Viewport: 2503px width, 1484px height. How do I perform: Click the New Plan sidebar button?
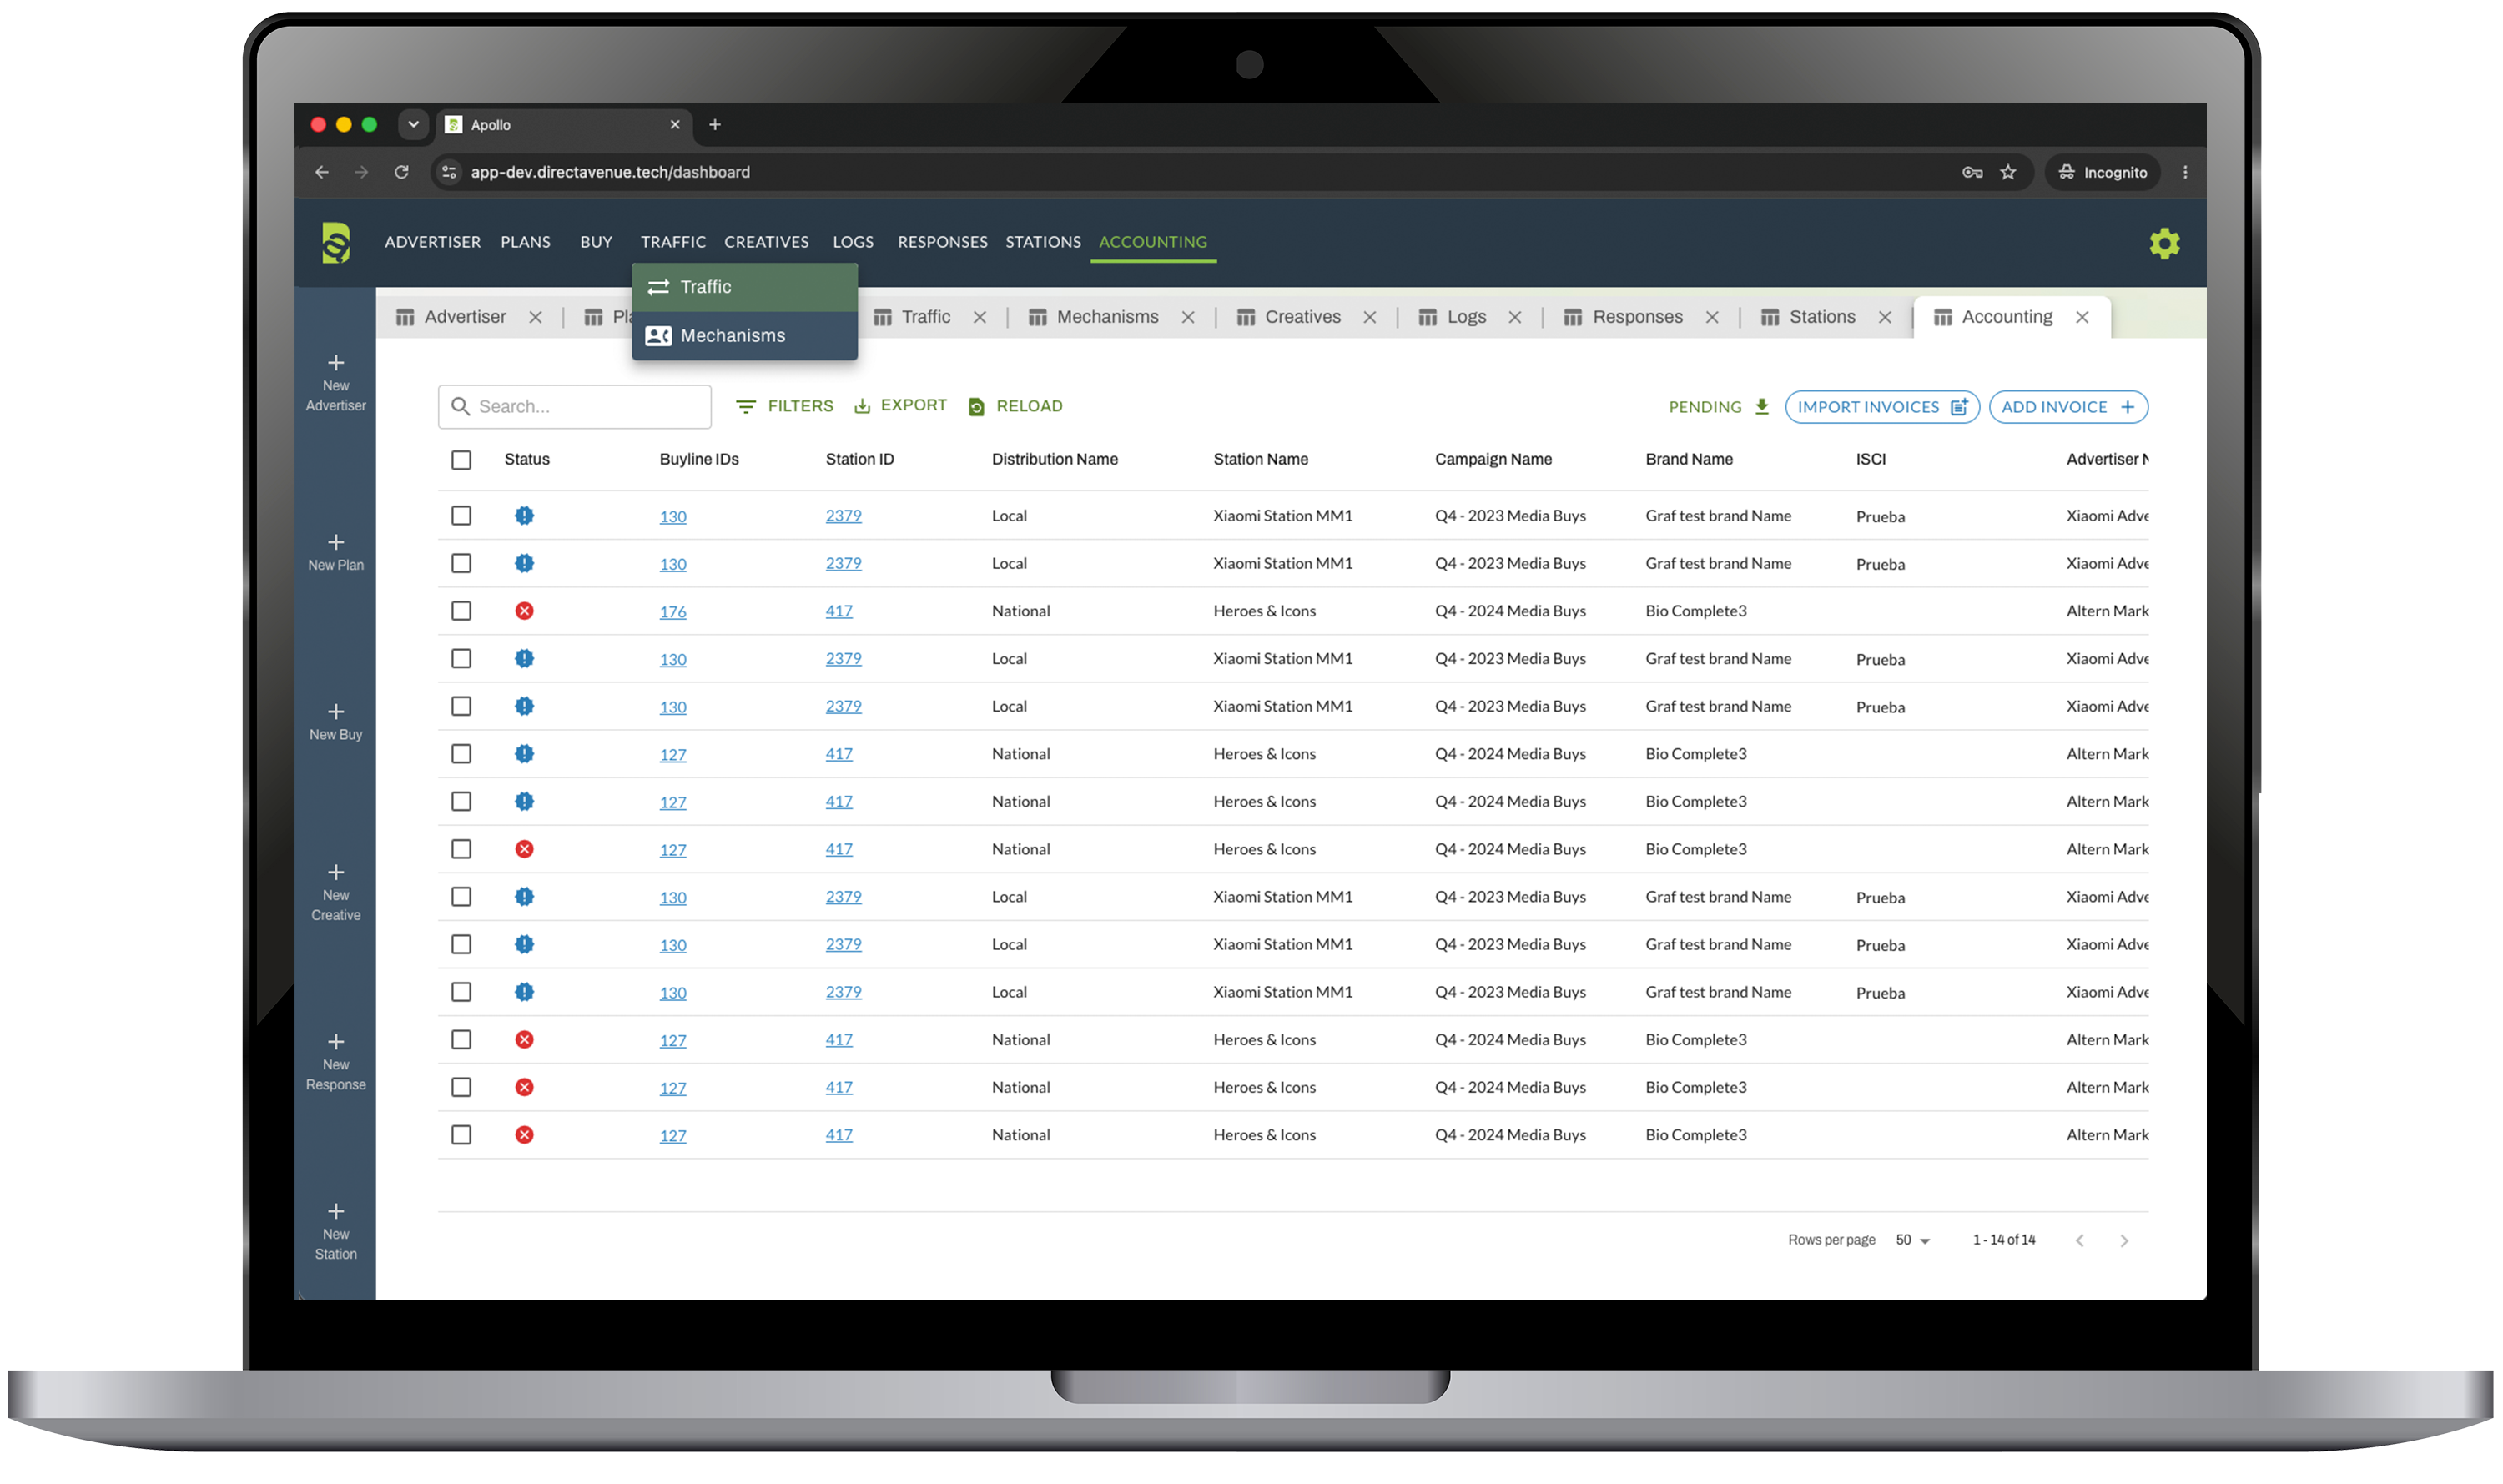(x=336, y=553)
